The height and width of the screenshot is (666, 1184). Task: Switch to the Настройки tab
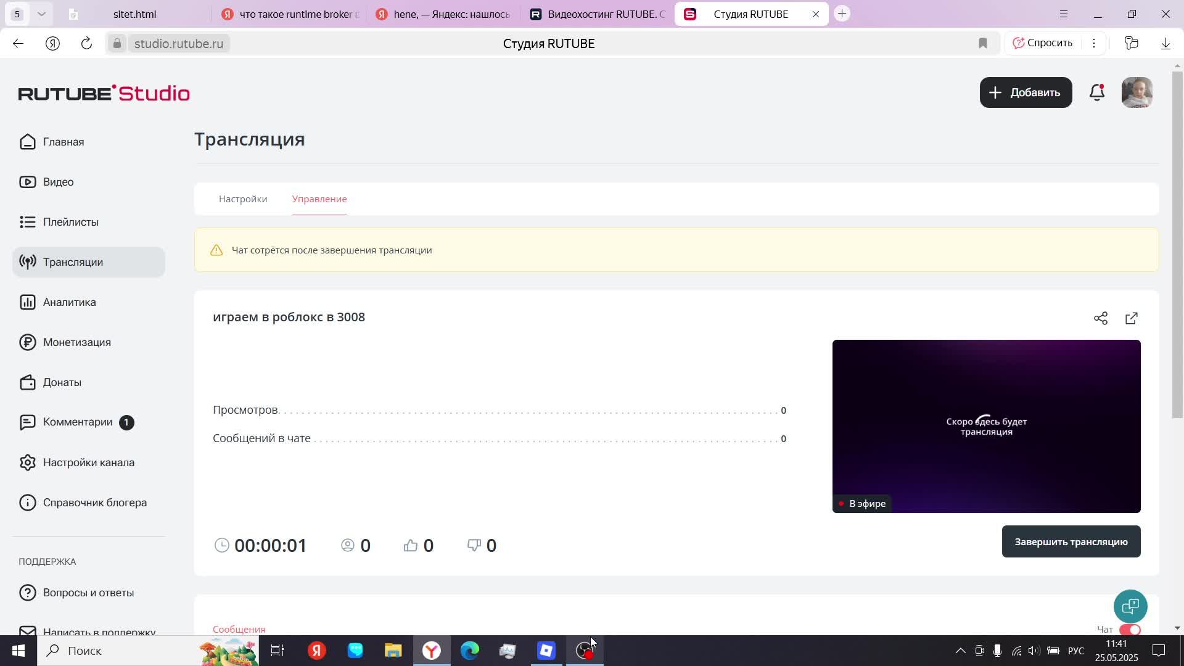click(243, 199)
